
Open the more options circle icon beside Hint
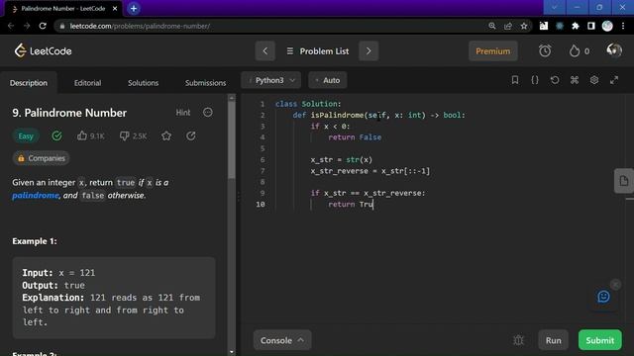coord(208,112)
